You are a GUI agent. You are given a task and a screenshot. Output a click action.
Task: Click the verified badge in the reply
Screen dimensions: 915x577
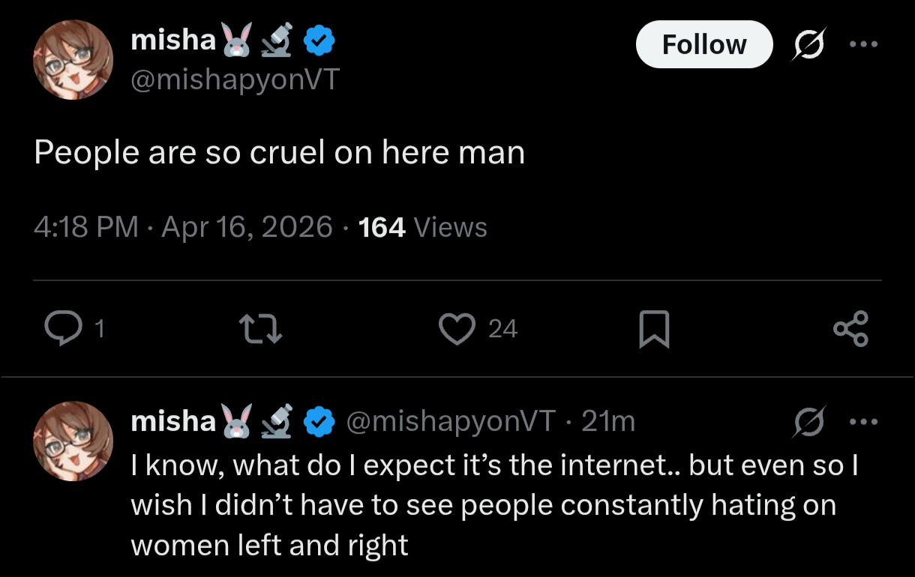[319, 422]
